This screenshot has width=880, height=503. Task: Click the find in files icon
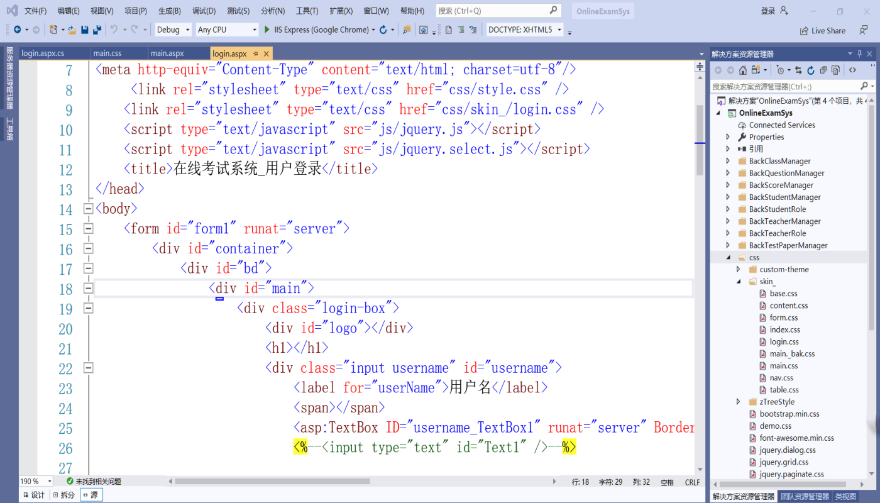[x=407, y=30]
